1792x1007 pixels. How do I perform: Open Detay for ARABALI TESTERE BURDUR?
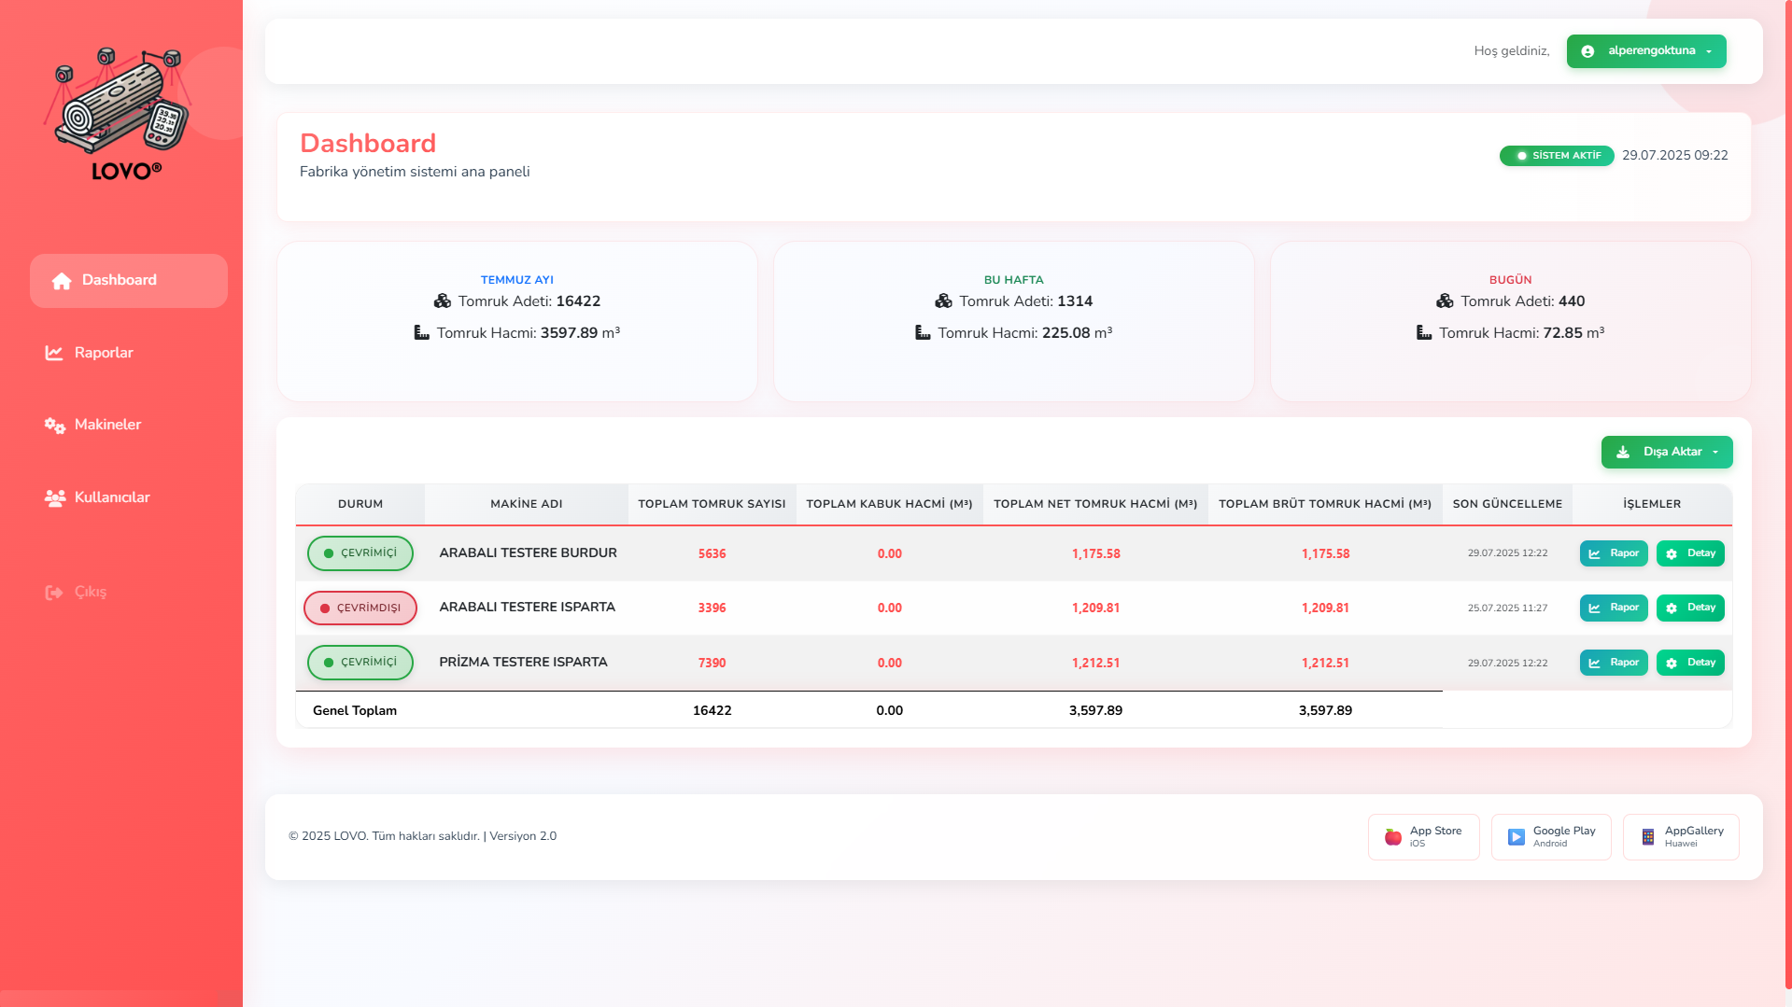[1689, 553]
